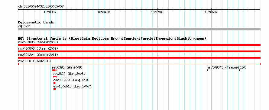The width and height of the screenshot is (269, 110).
Task: Click the 105030k ruler tick label
Action: pyautogui.click(x=50, y=12)
